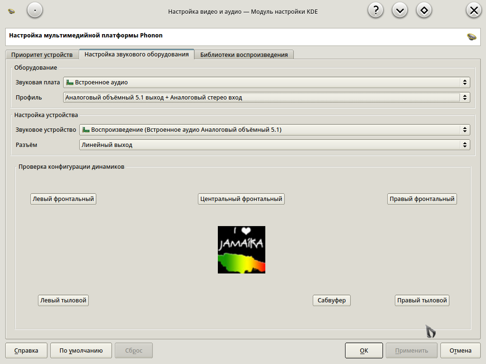Open Библиотеки воспроизведения tab

pos(244,55)
